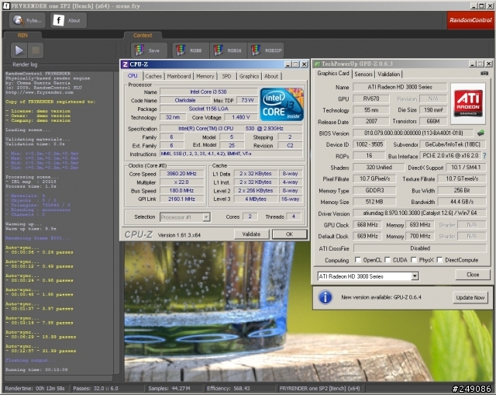Minimize the GPU-Z window

[472, 64]
